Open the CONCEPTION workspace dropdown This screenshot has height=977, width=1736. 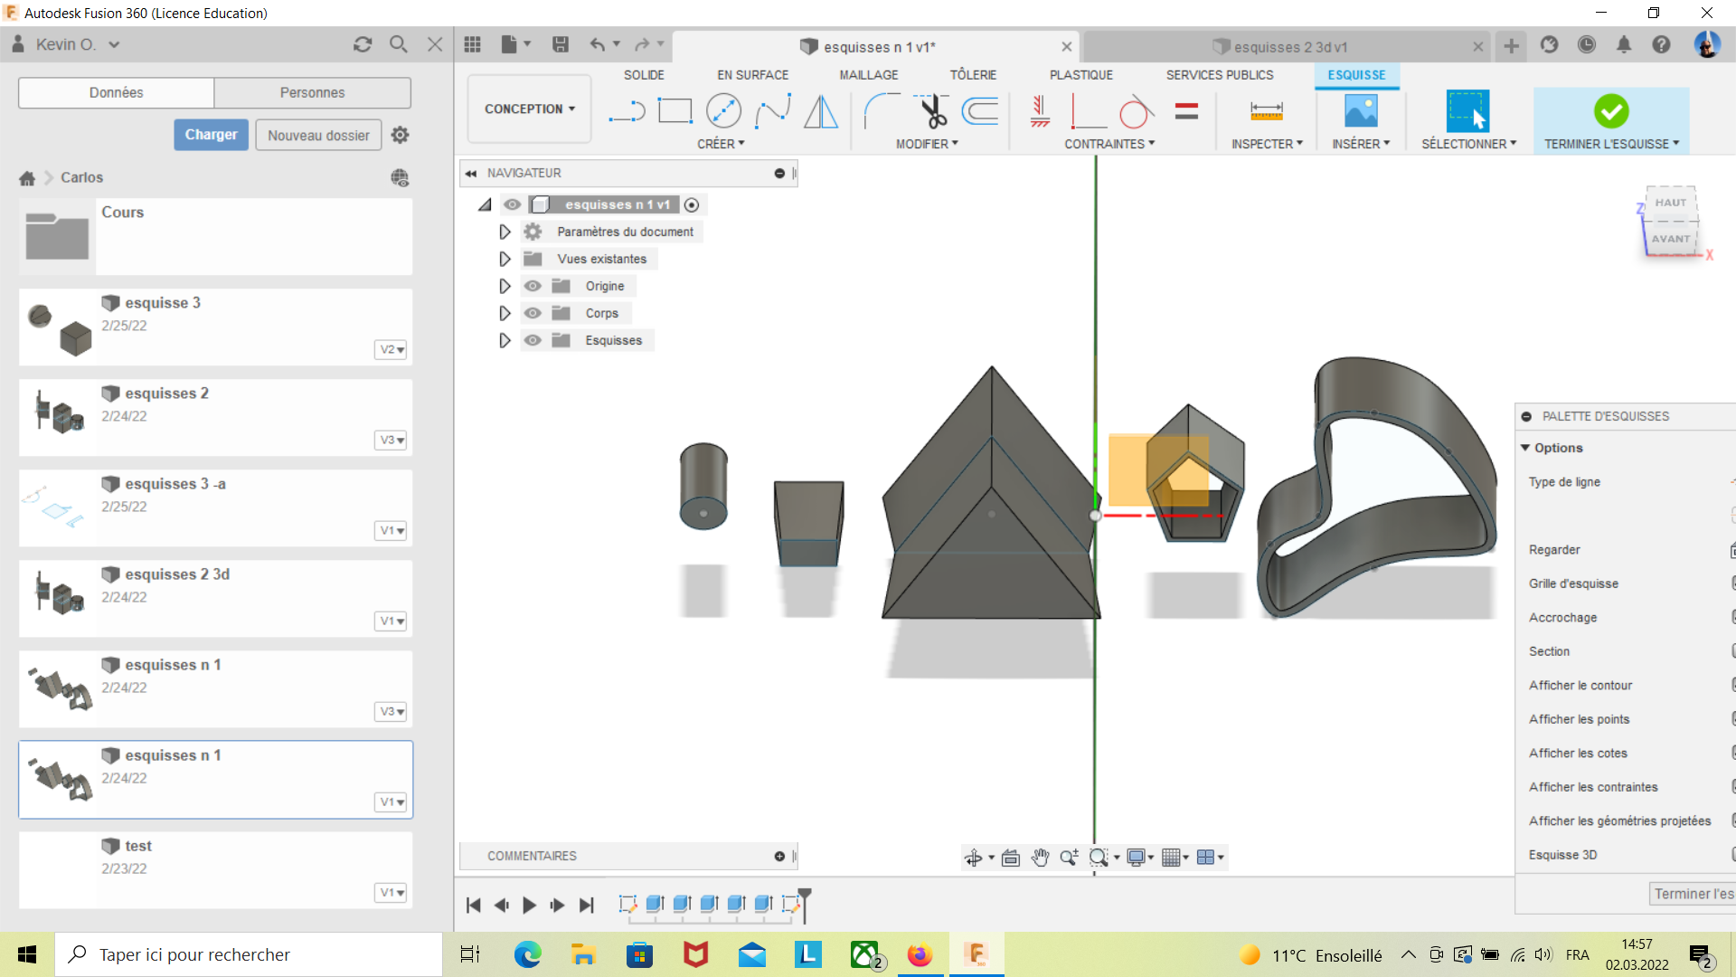[x=530, y=109]
